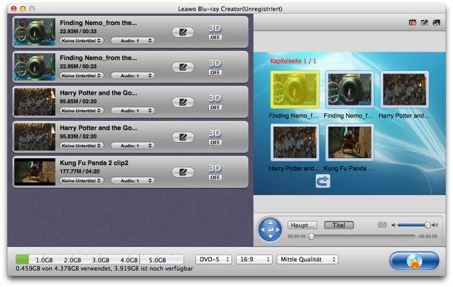Open the DVD-5 disc type dropdown

pyautogui.click(x=214, y=259)
